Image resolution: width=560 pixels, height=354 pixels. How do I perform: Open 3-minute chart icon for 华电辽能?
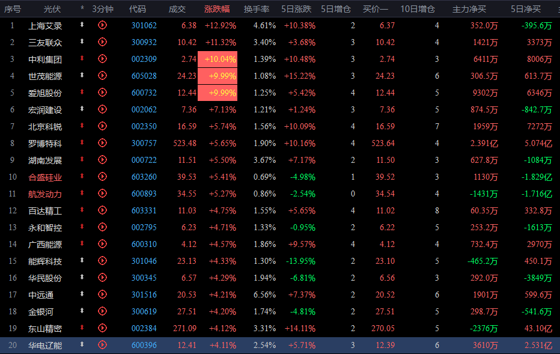coord(103,345)
